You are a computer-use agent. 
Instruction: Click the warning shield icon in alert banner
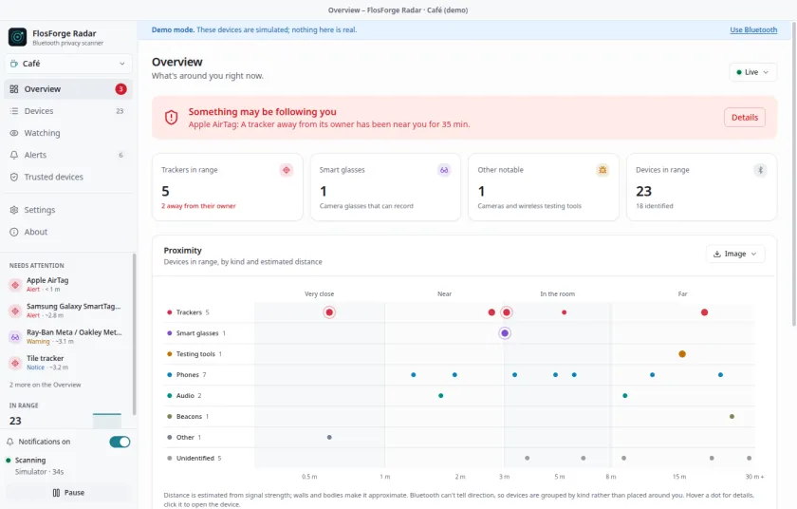pyautogui.click(x=172, y=118)
